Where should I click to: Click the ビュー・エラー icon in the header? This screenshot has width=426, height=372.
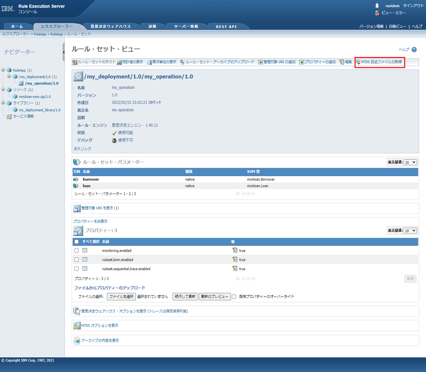pyautogui.click(x=377, y=13)
